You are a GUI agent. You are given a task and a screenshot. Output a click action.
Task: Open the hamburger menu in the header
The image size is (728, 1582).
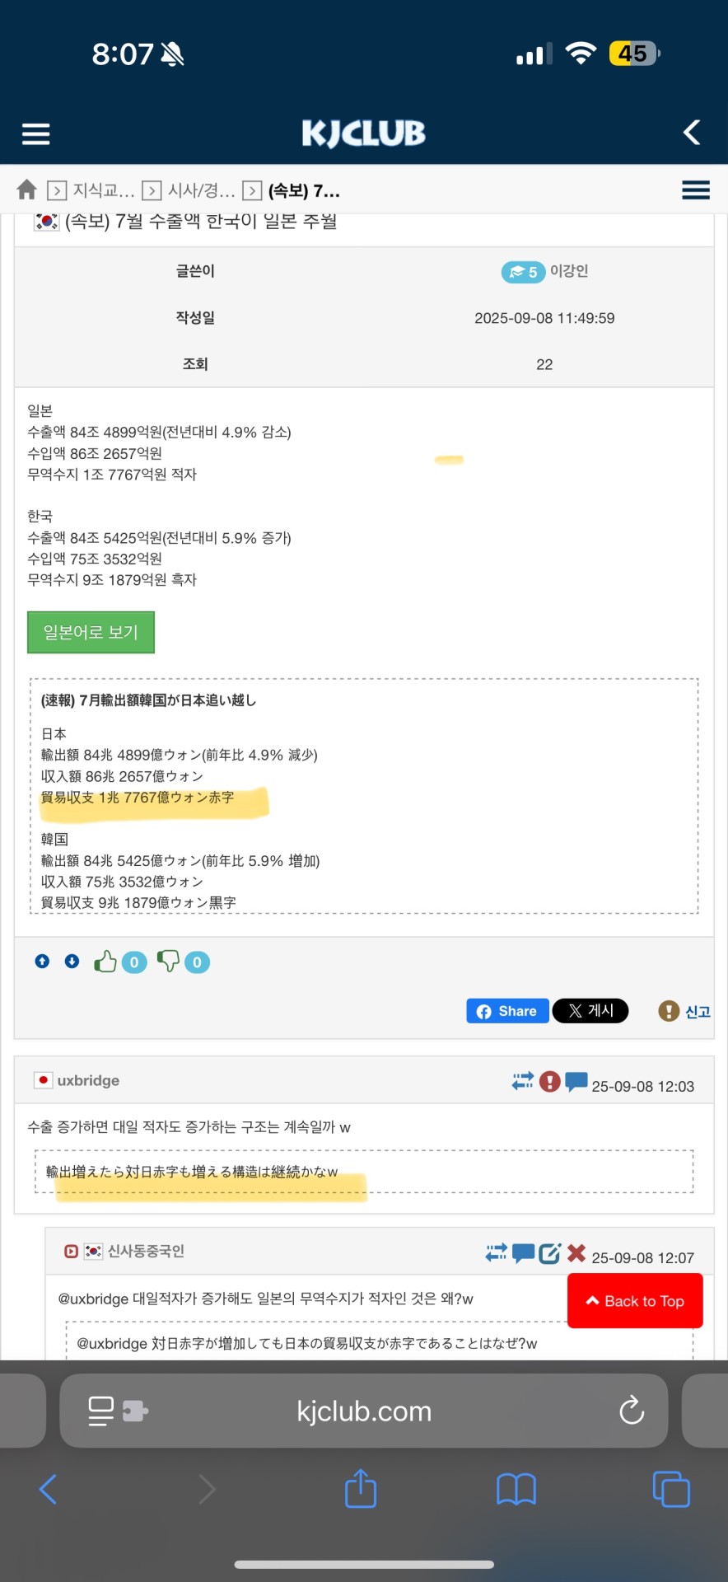(x=35, y=133)
